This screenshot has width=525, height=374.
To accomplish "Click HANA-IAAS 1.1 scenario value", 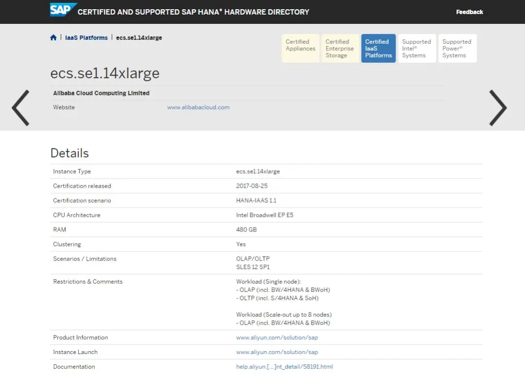I will 256,200.
